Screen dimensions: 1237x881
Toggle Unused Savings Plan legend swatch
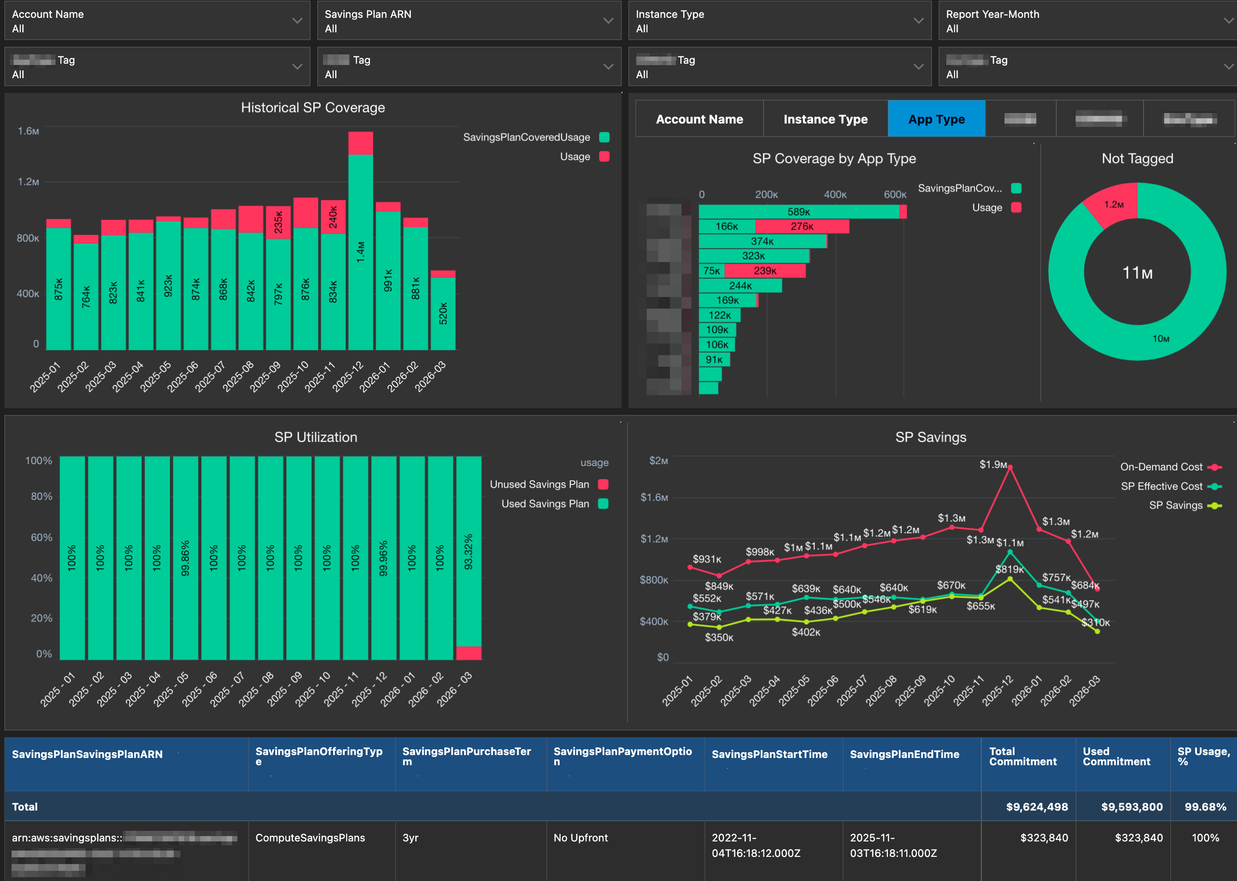point(603,484)
